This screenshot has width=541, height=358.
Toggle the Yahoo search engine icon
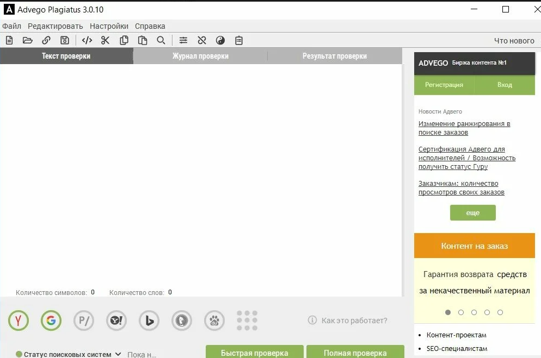click(x=116, y=321)
